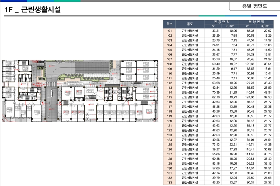This screenshot has width=280, height=186.
Task: Click sale area value '127.23' in row 112
Action: click(250, 83)
